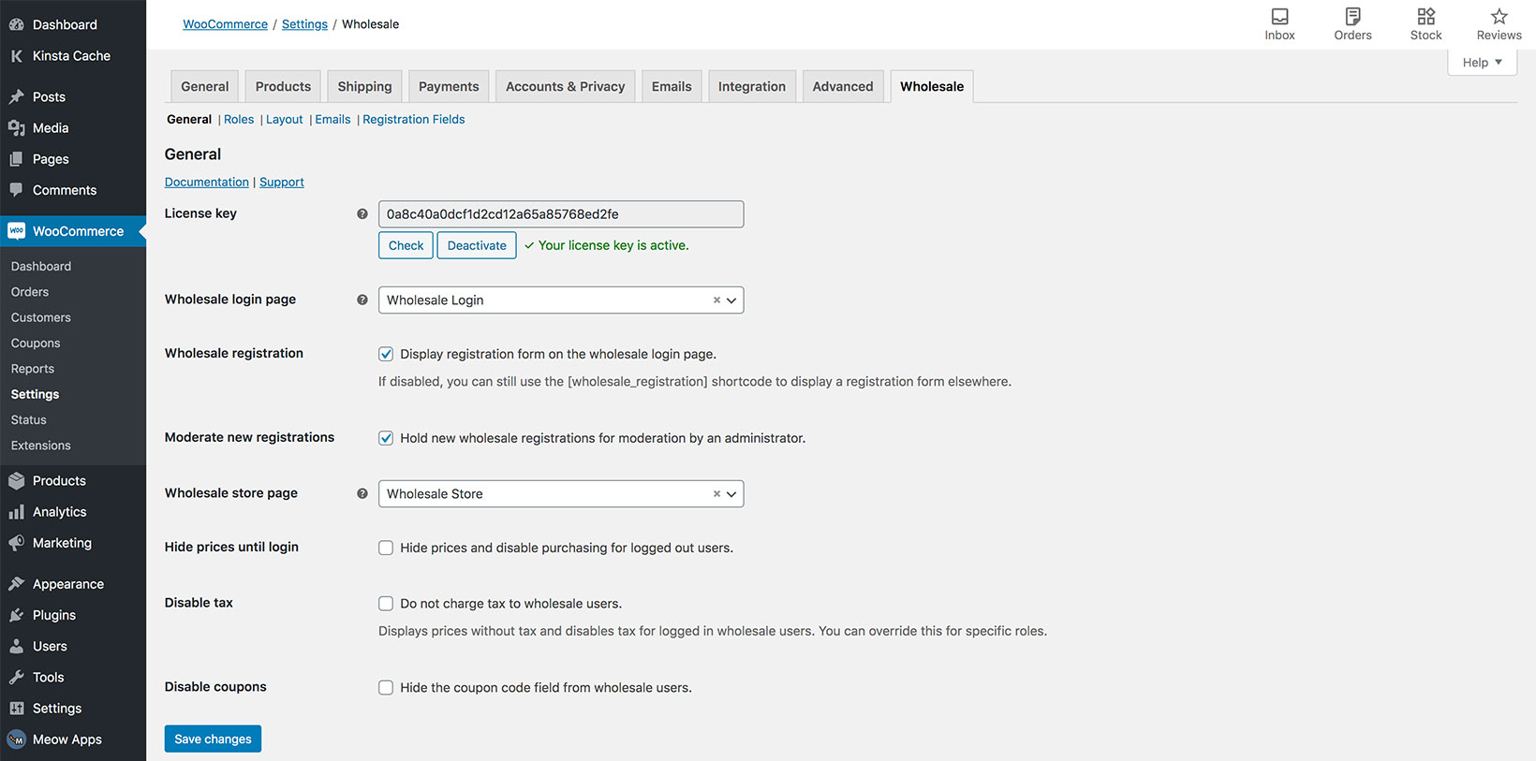The image size is (1536, 761).
Task: Go to the Layout subsection link
Action: (285, 120)
